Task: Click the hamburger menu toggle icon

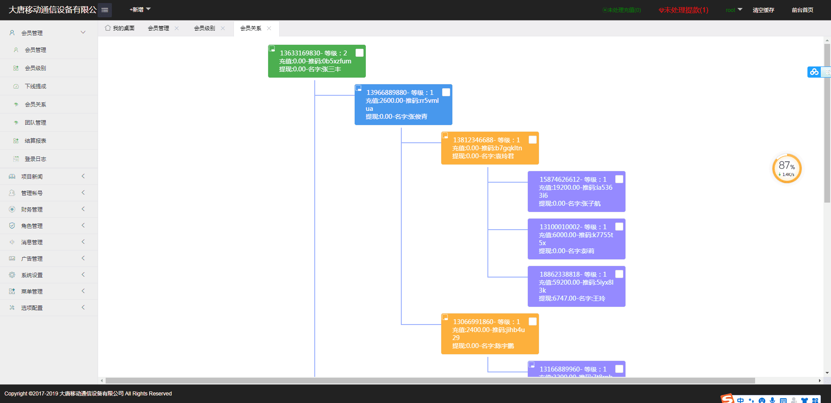Action: click(105, 10)
